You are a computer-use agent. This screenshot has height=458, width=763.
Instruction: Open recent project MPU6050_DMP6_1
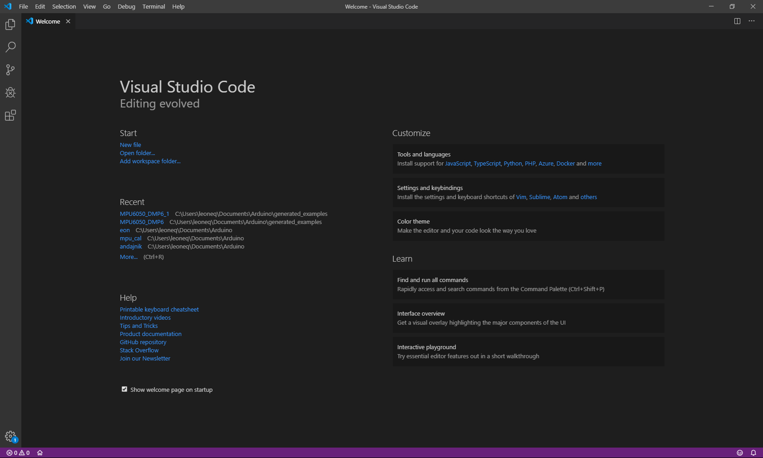(x=144, y=214)
